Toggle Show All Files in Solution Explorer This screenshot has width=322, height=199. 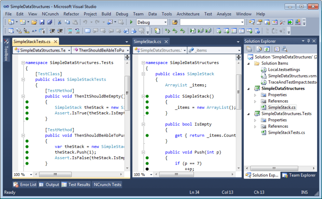pyautogui.click(x=259, y=49)
